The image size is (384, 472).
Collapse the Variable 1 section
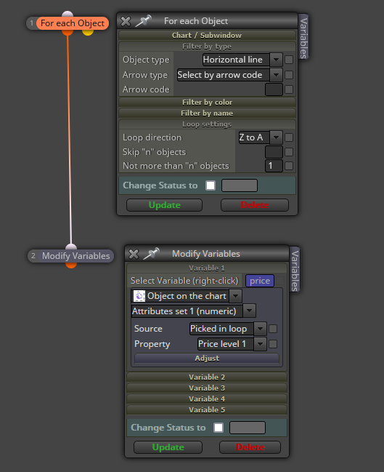pos(207,268)
